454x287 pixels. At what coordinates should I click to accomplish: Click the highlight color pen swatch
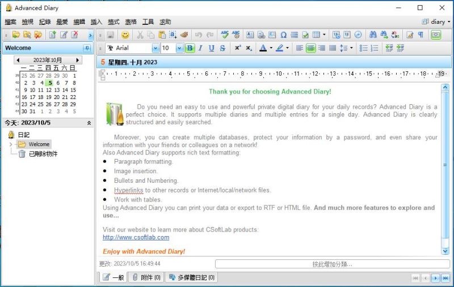coord(279,48)
